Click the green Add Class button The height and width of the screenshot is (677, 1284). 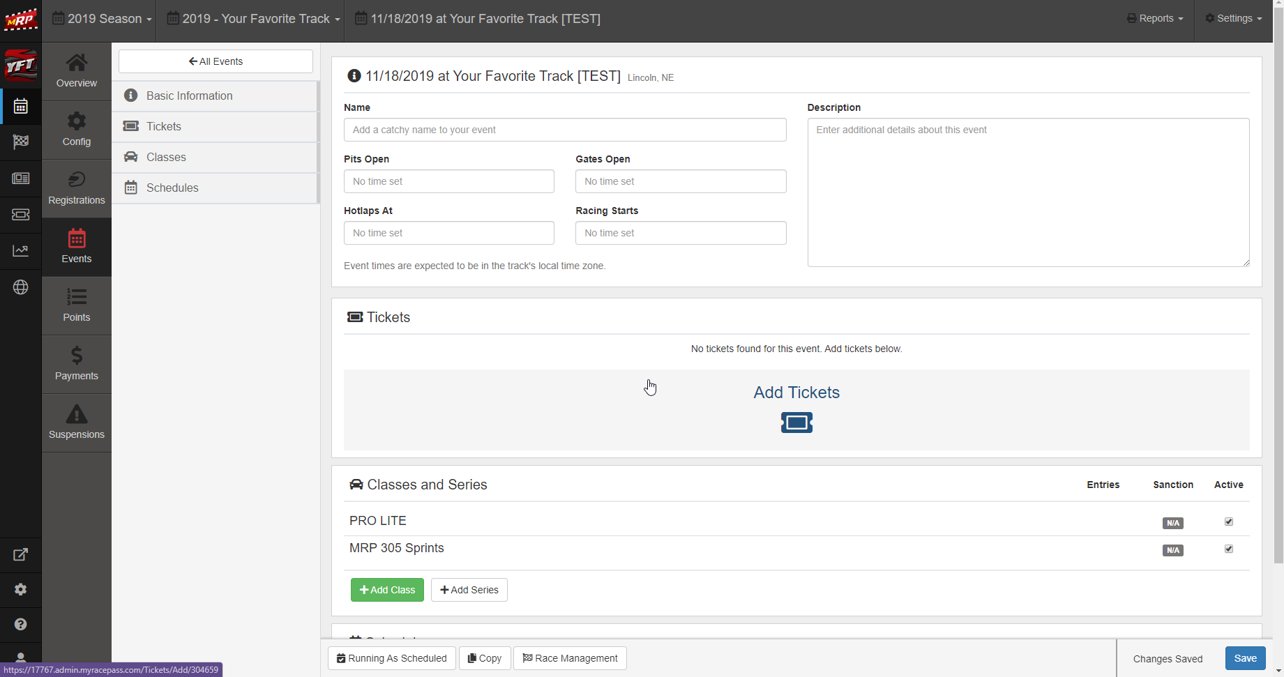click(x=387, y=590)
